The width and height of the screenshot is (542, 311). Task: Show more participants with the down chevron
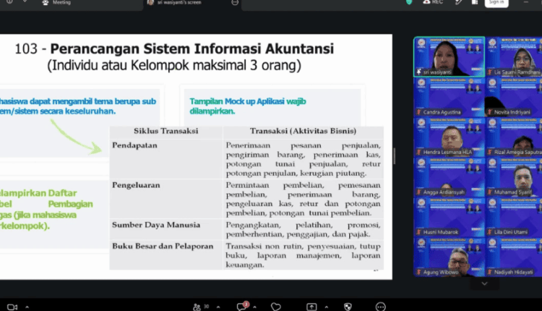click(485, 284)
